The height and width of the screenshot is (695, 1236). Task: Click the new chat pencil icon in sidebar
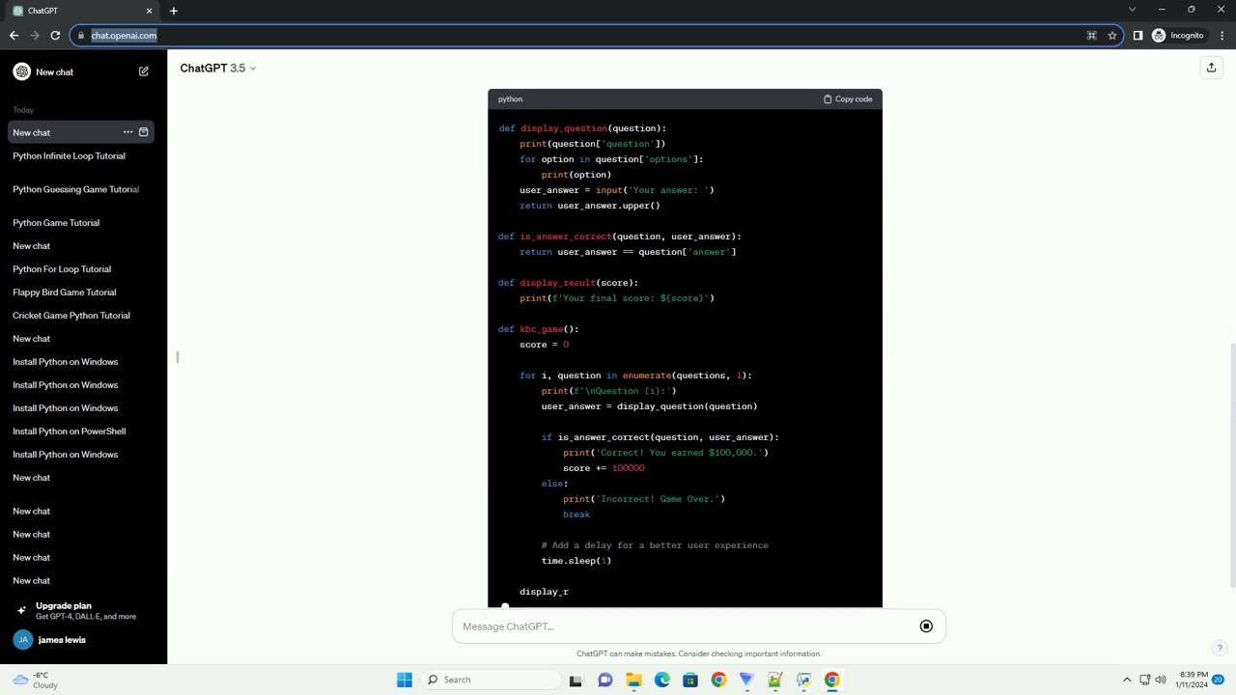[144, 71]
